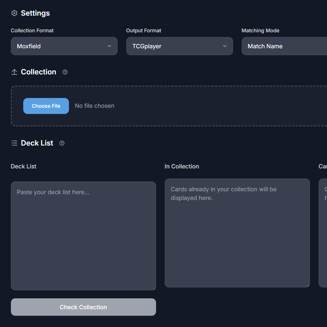Image resolution: width=327 pixels, height=327 pixels.
Task: Focus the 'Paste your deck list here' text area
Action: point(83,236)
